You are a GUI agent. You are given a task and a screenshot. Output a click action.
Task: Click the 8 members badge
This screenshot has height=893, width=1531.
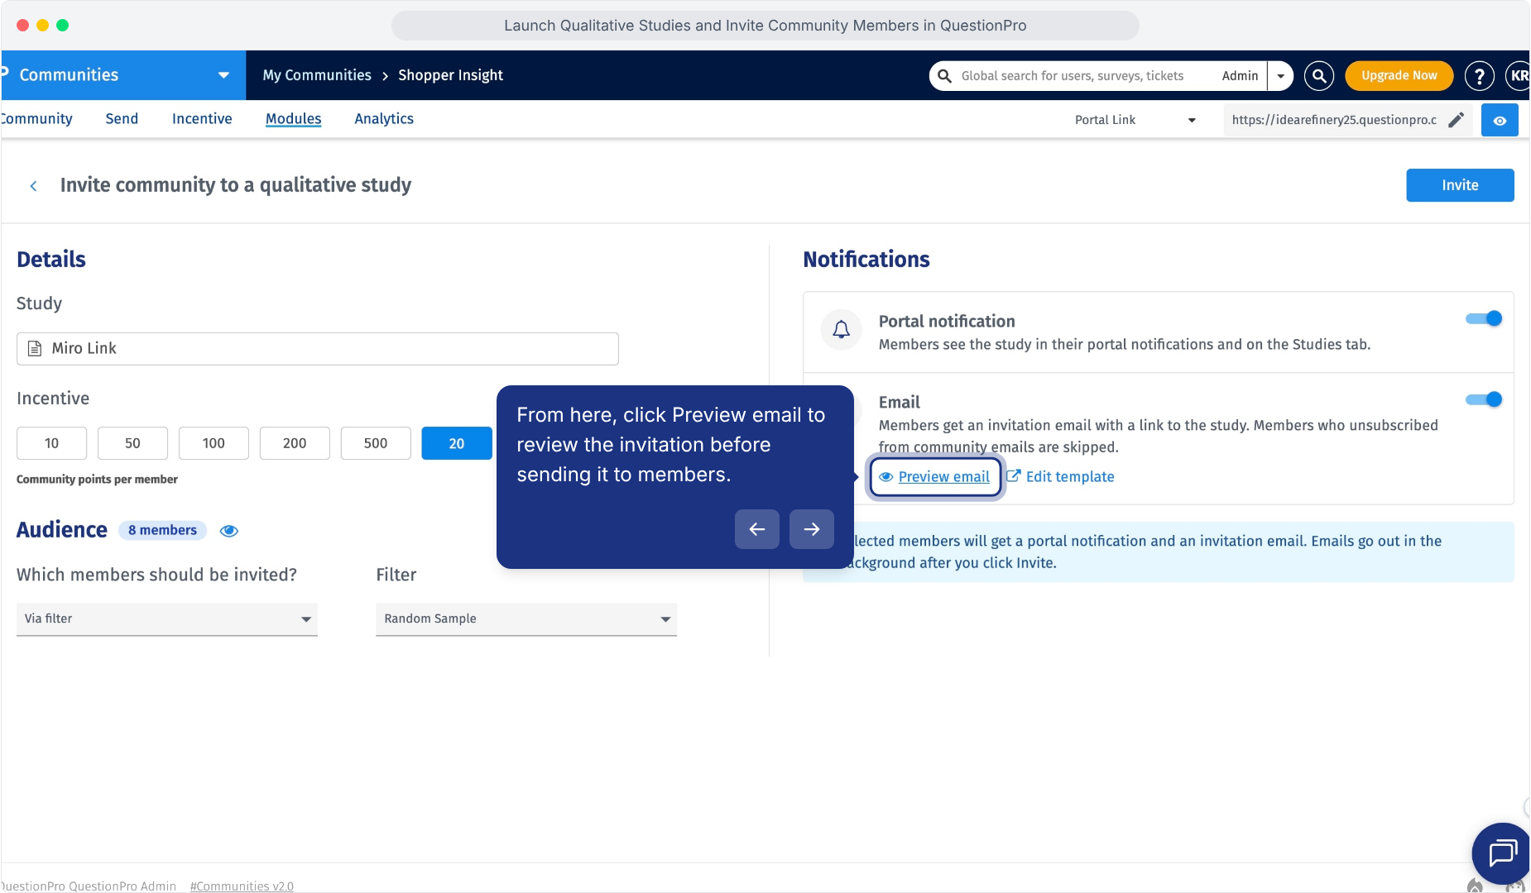pyautogui.click(x=162, y=531)
